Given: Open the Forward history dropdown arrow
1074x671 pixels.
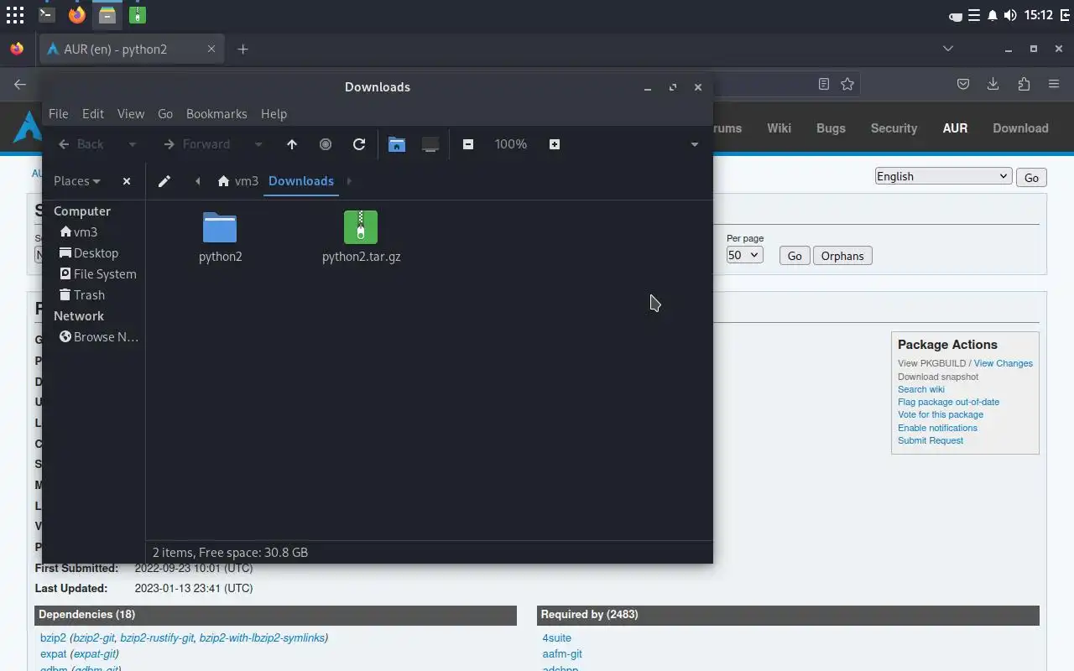Looking at the screenshot, I should pyautogui.click(x=258, y=144).
